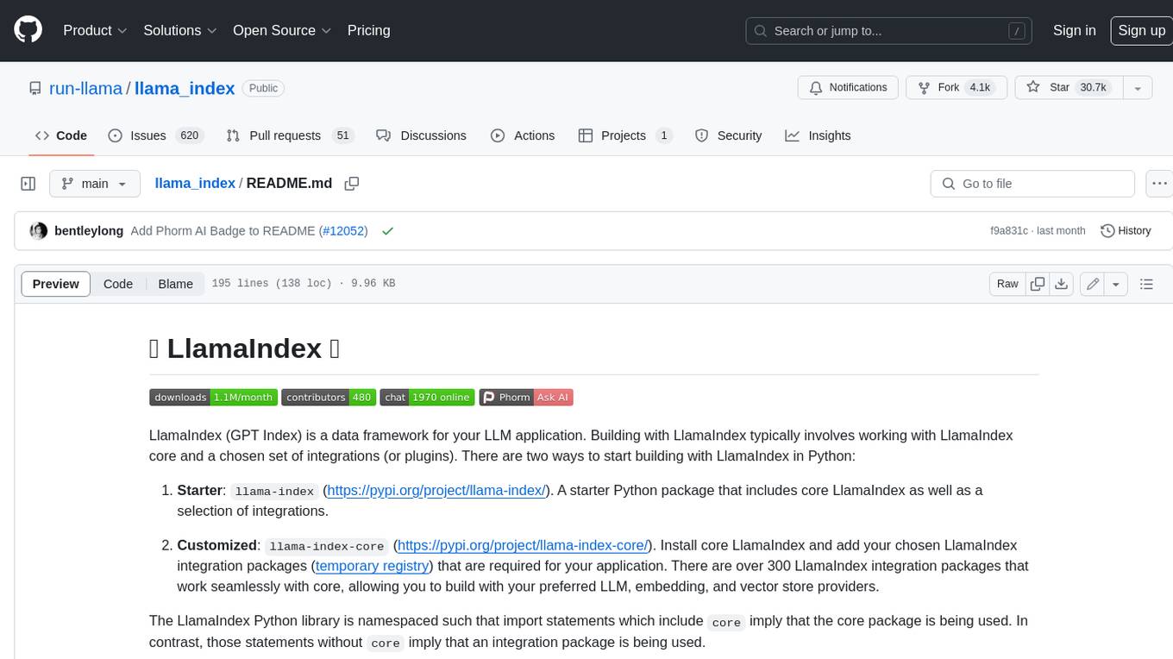Viewport: 1173px width, 659px height.
Task: Switch to the Code tab
Action: [60, 135]
